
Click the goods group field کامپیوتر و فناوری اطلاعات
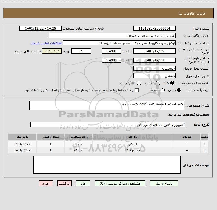[x=108, y=125]
